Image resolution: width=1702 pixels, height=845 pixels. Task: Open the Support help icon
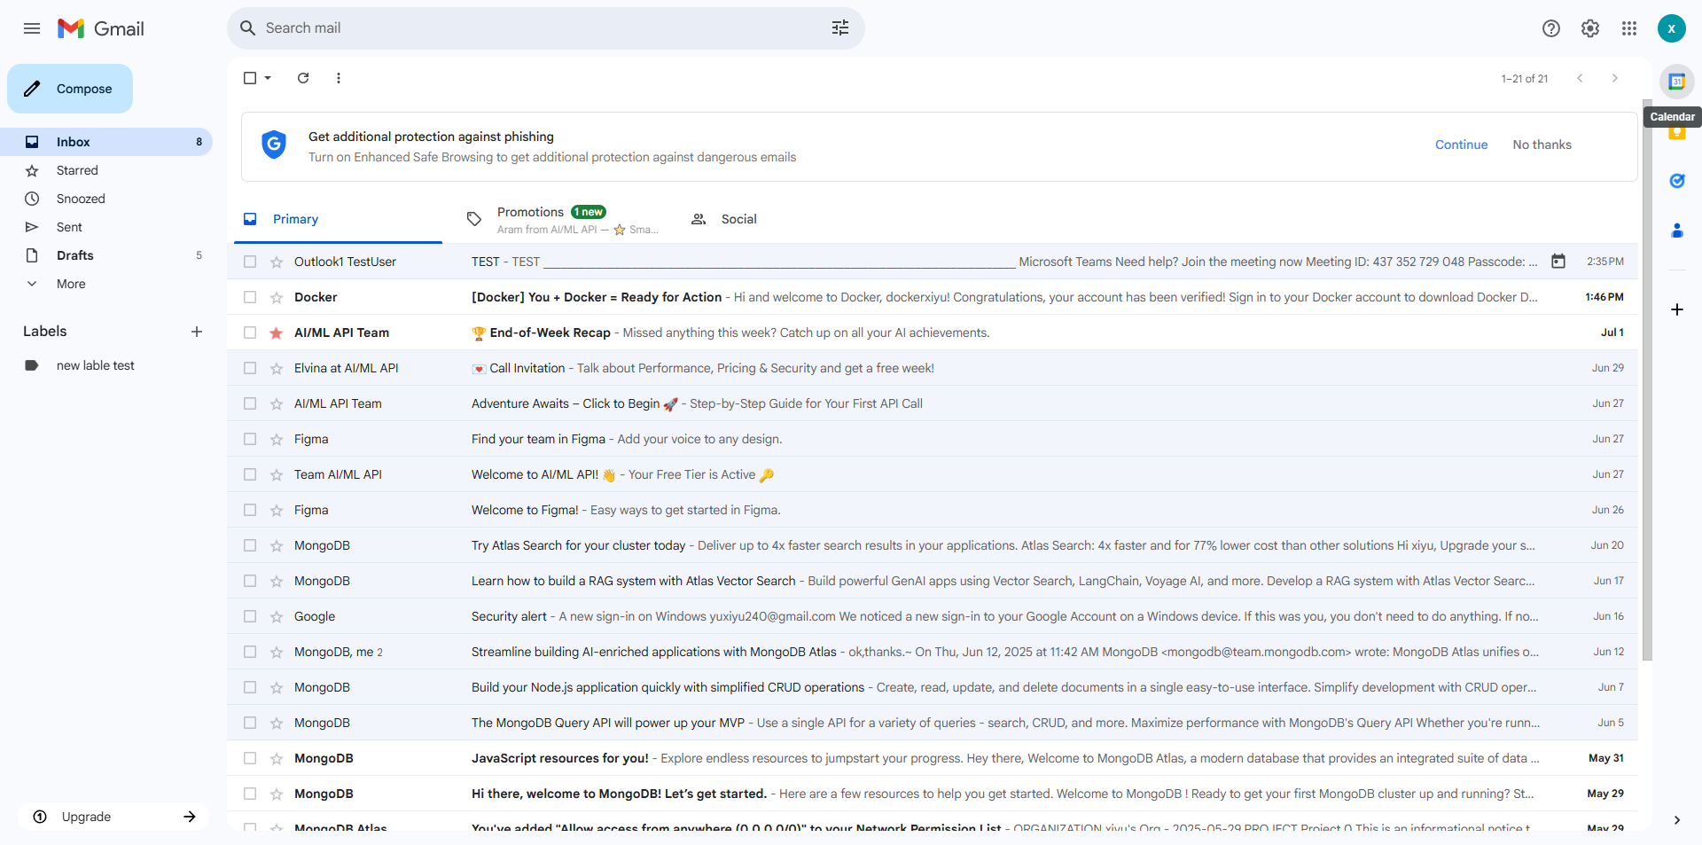(1551, 28)
